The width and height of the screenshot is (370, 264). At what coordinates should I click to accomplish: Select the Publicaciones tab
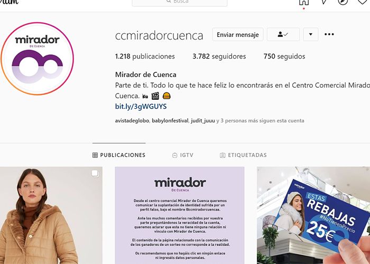tap(119, 155)
